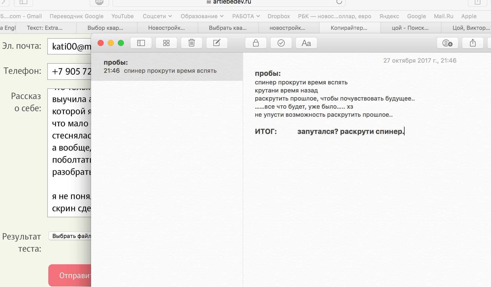Expand the Образование bookmarks folder
This screenshot has width=491, height=287.
[x=202, y=16]
